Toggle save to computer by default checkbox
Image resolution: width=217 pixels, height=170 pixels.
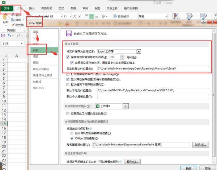point(68,84)
